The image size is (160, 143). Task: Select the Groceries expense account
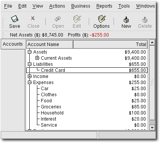51,107
